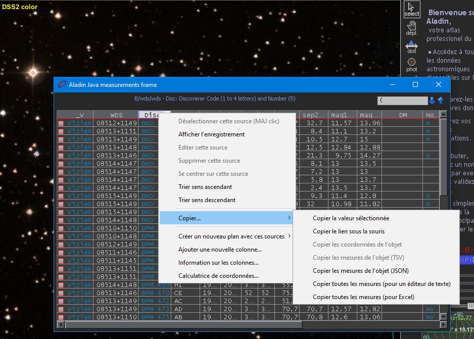The height and width of the screenshot is (339, 474).
Task: Toggle red checkbox of row 08513+1149 BPM 473
Action: [61, 309]
